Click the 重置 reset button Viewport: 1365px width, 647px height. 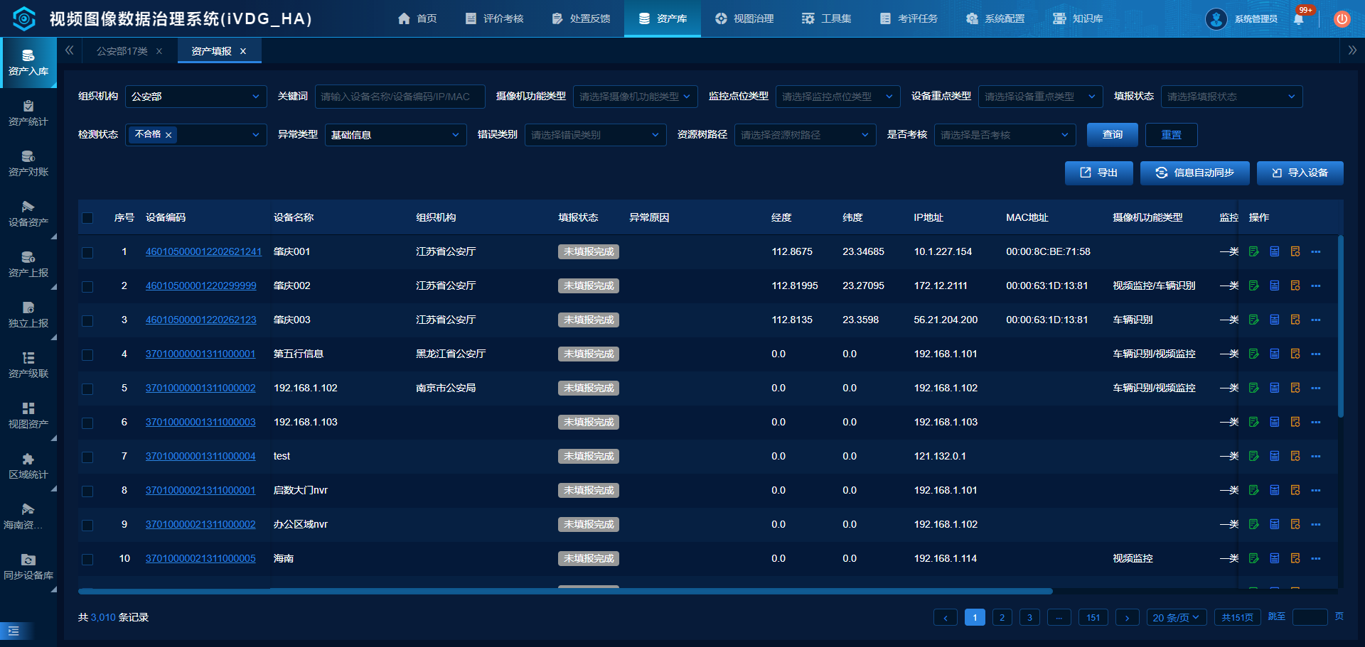pos(1172,135)
